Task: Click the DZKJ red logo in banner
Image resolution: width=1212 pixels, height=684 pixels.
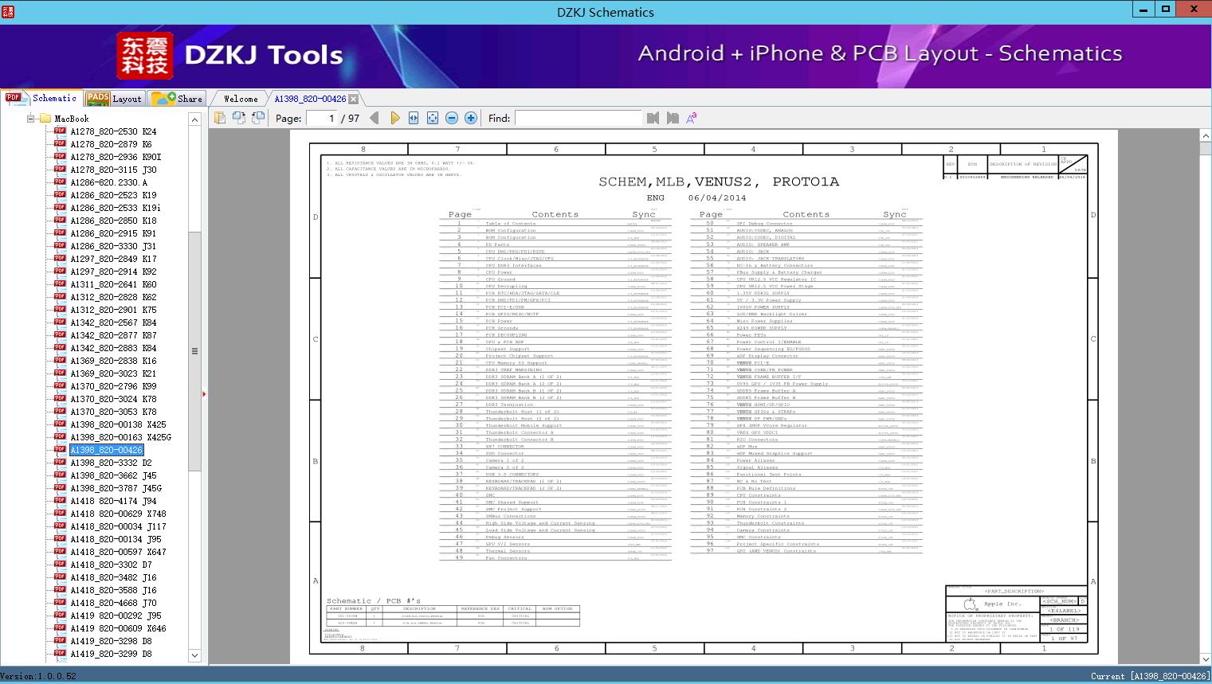Action: (x=145, y=56)
